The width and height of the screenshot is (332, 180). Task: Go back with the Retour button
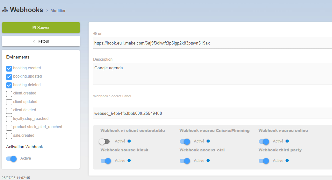[41, 41]
